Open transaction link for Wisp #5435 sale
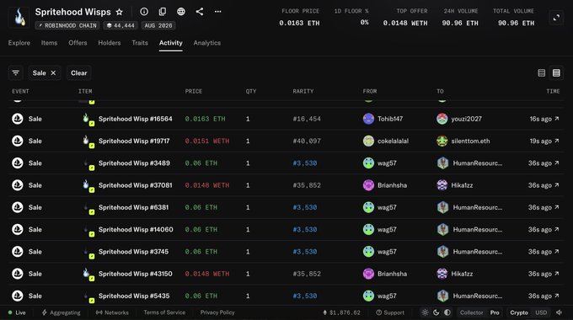The height and width of the screenshot is (320, 573). pyautogui.click(x=544, y=296)
